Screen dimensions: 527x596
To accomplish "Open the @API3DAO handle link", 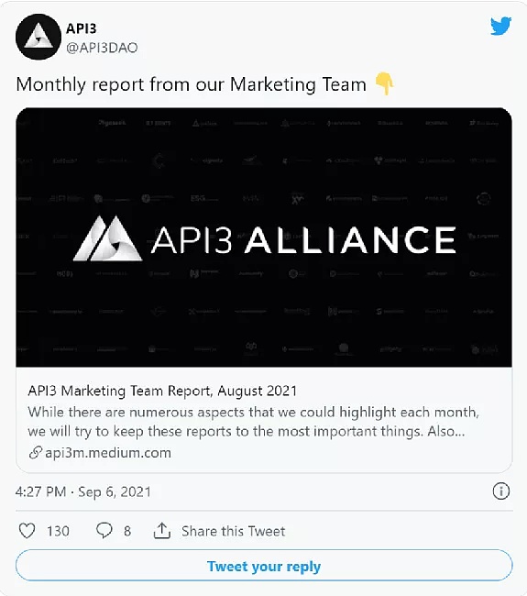I will coord(102,48).
